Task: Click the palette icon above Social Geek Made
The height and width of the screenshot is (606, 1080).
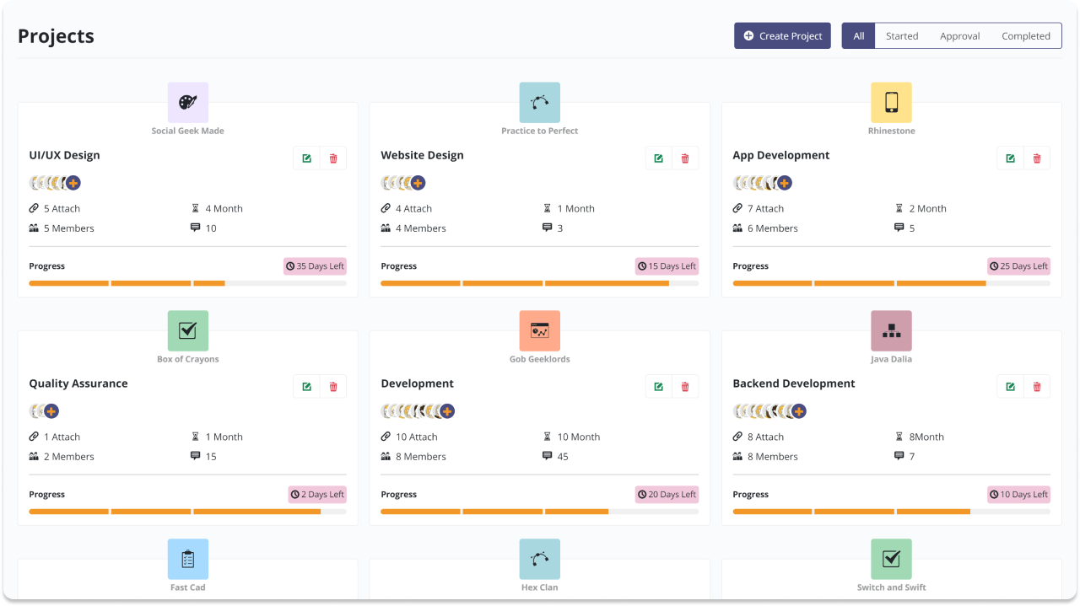Action: point(187,101)
